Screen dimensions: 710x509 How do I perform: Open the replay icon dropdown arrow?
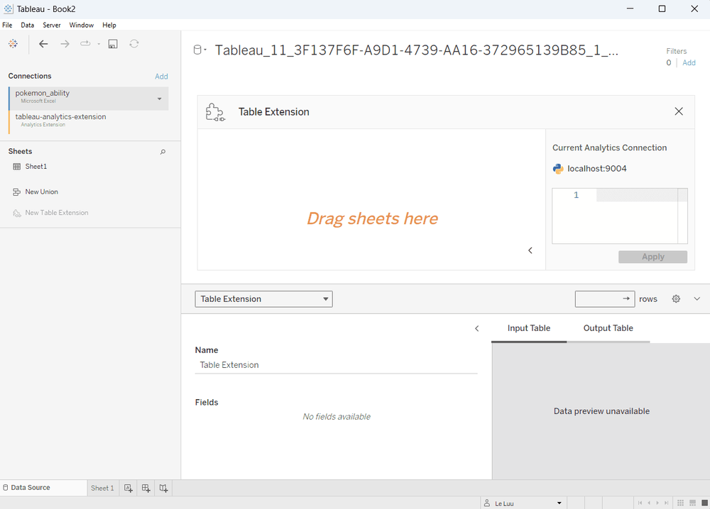tap(99, 44)
